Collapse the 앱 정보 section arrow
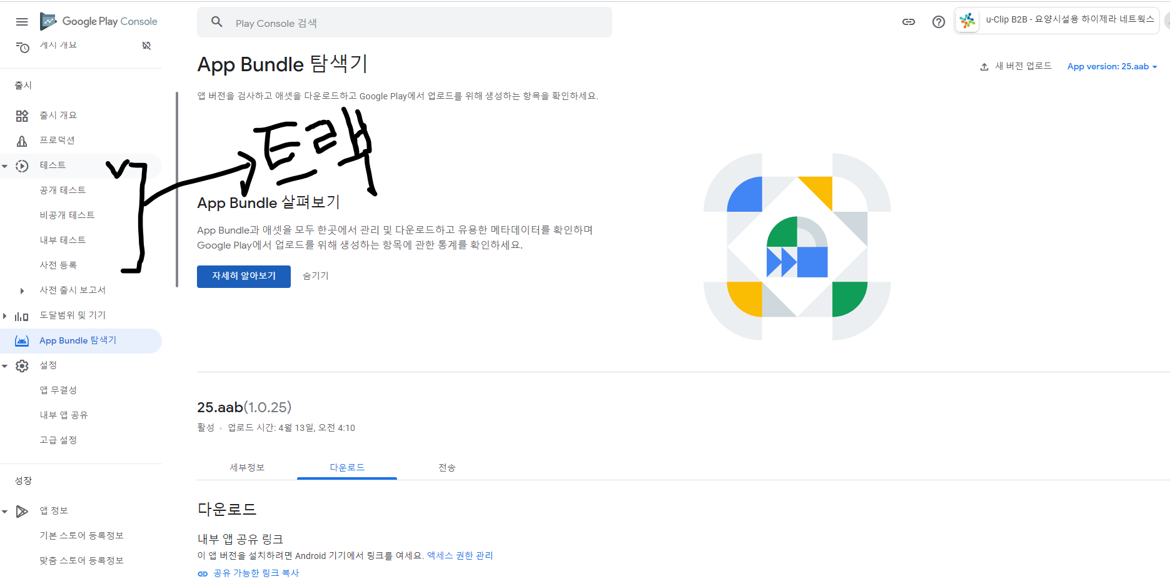 click(x=5, y=512)
